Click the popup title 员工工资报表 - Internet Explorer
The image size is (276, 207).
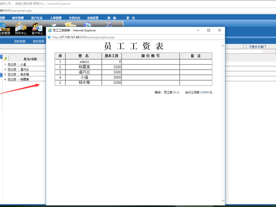74,30
